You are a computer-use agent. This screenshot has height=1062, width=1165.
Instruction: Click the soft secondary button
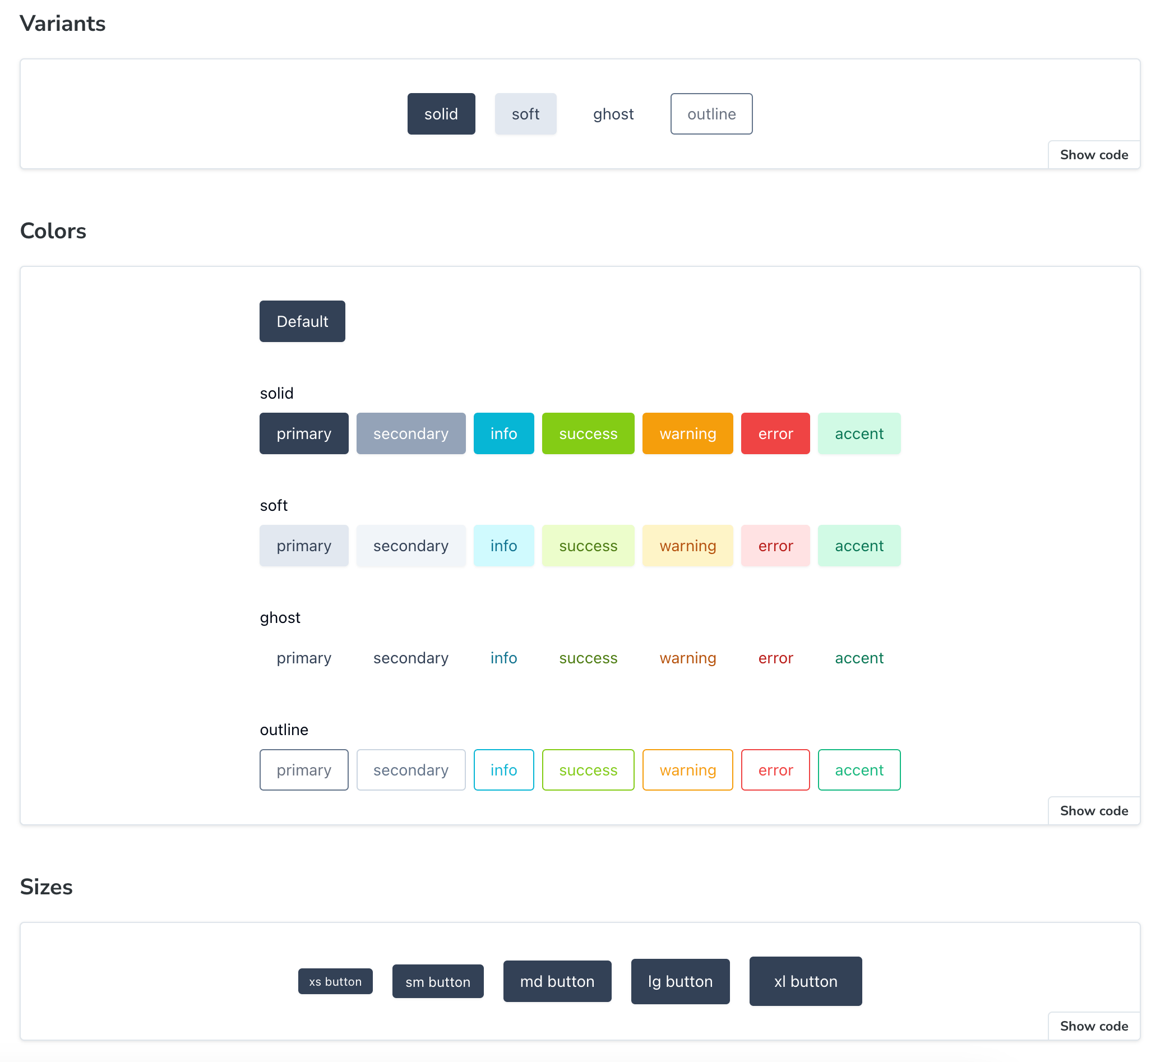pos(410,546)
